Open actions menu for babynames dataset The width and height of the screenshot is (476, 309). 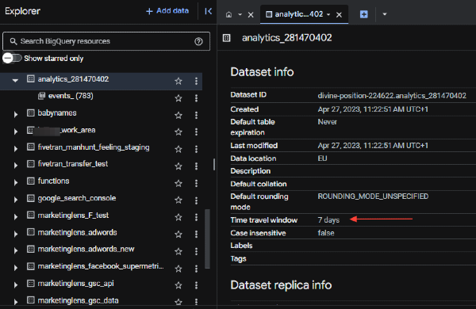click(196, 115)
